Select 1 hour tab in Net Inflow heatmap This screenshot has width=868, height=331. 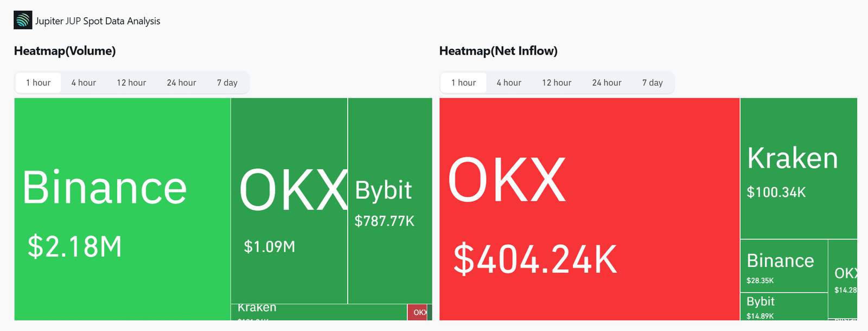click(463, 82)
